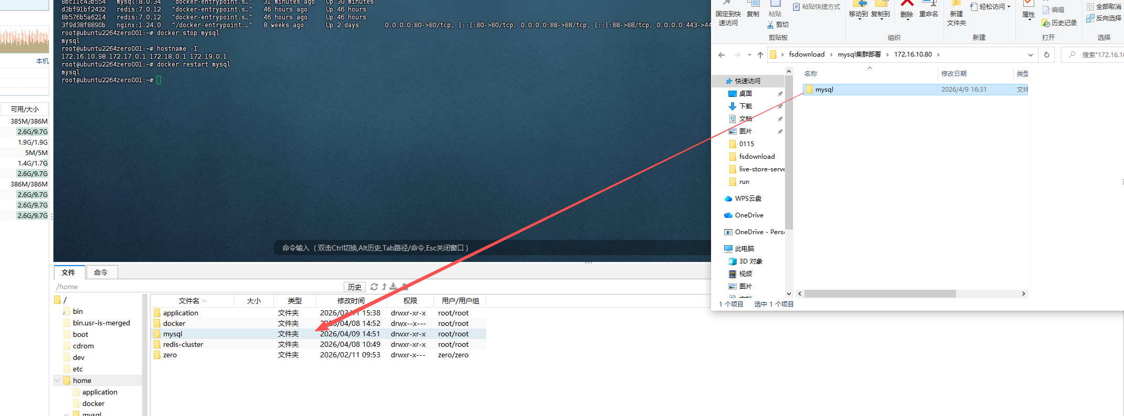Click the 可用/大小 column header on the left panel
Screen dimensions: 1124x416
(25, 109)
